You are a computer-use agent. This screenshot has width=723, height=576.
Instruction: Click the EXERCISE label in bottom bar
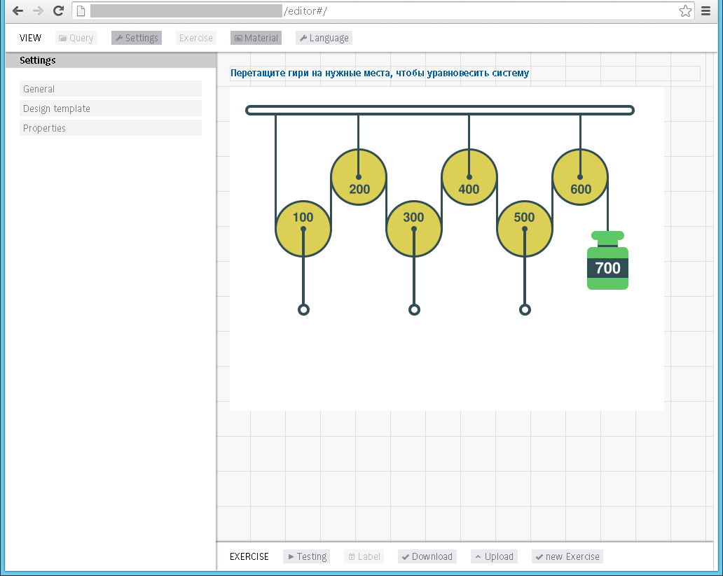point(249,556)
